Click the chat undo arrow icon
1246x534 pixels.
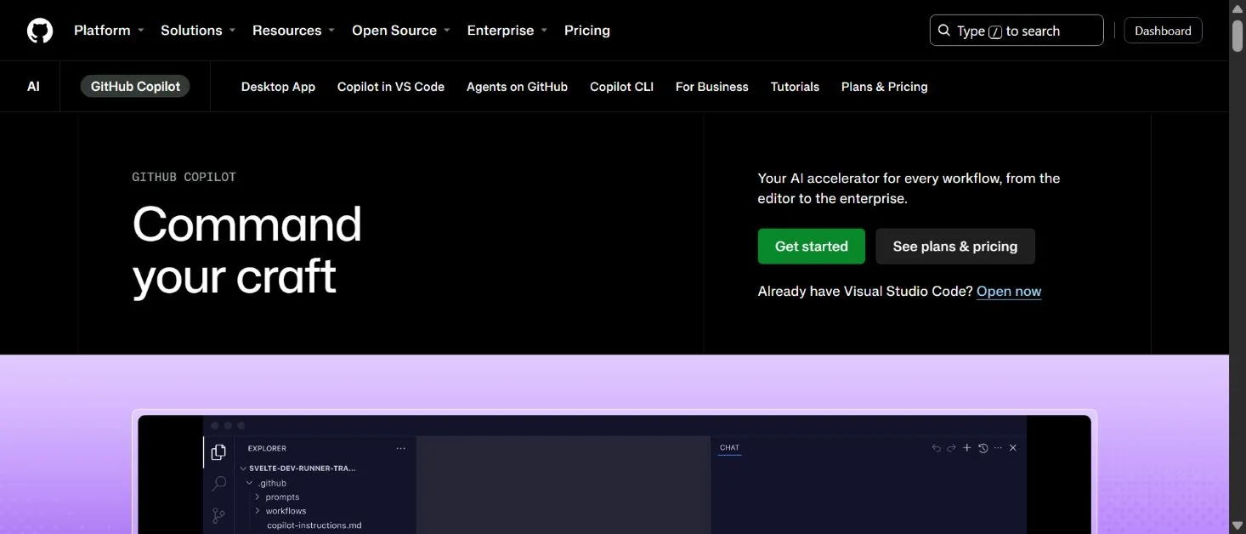click(937, 448)
